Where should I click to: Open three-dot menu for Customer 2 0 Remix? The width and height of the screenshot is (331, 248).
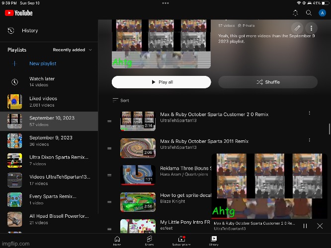point(309,113)
